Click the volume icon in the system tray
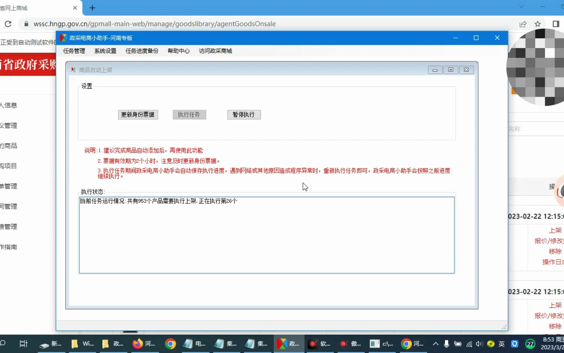The width and height of the screenshot is (564, 353). 479,344
